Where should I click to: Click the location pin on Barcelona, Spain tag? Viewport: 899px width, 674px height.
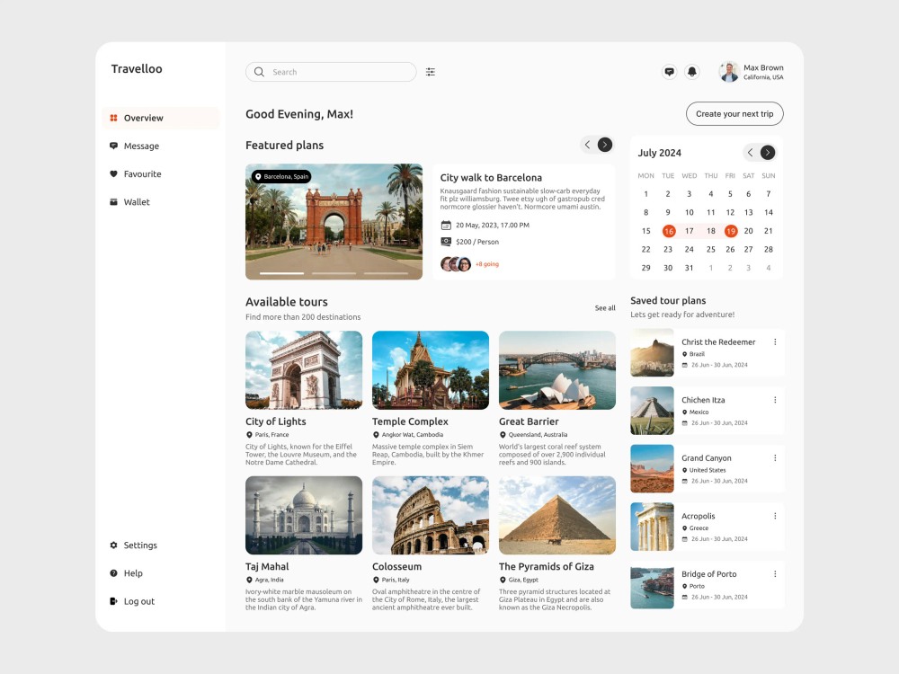click(x=258, y=176)
